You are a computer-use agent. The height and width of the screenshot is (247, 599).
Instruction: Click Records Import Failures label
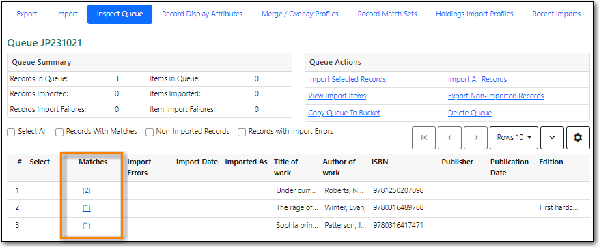[x=48, y=110]
